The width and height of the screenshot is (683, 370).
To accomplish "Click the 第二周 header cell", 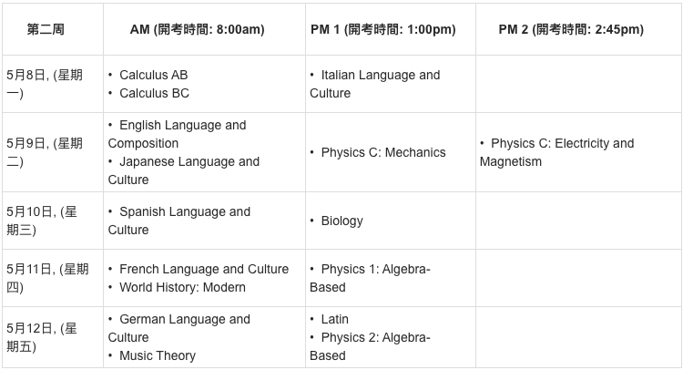I will point(46,30).
